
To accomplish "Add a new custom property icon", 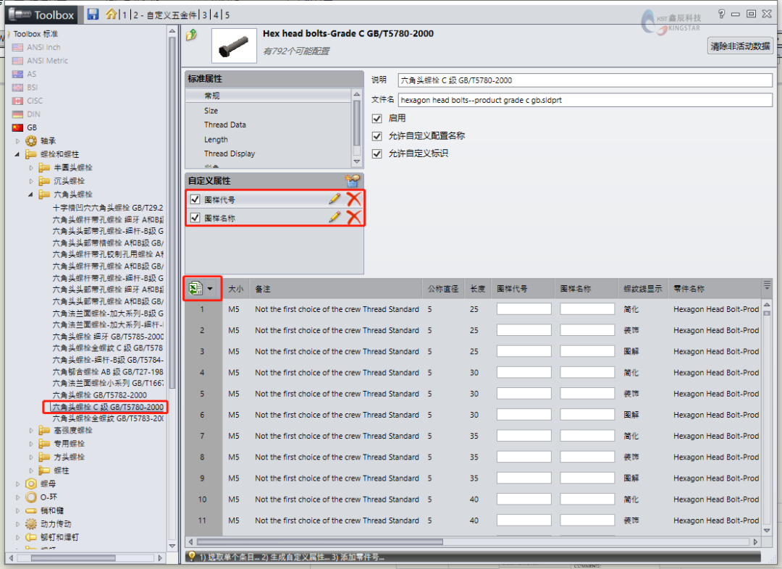I will (x=352, y=180).
